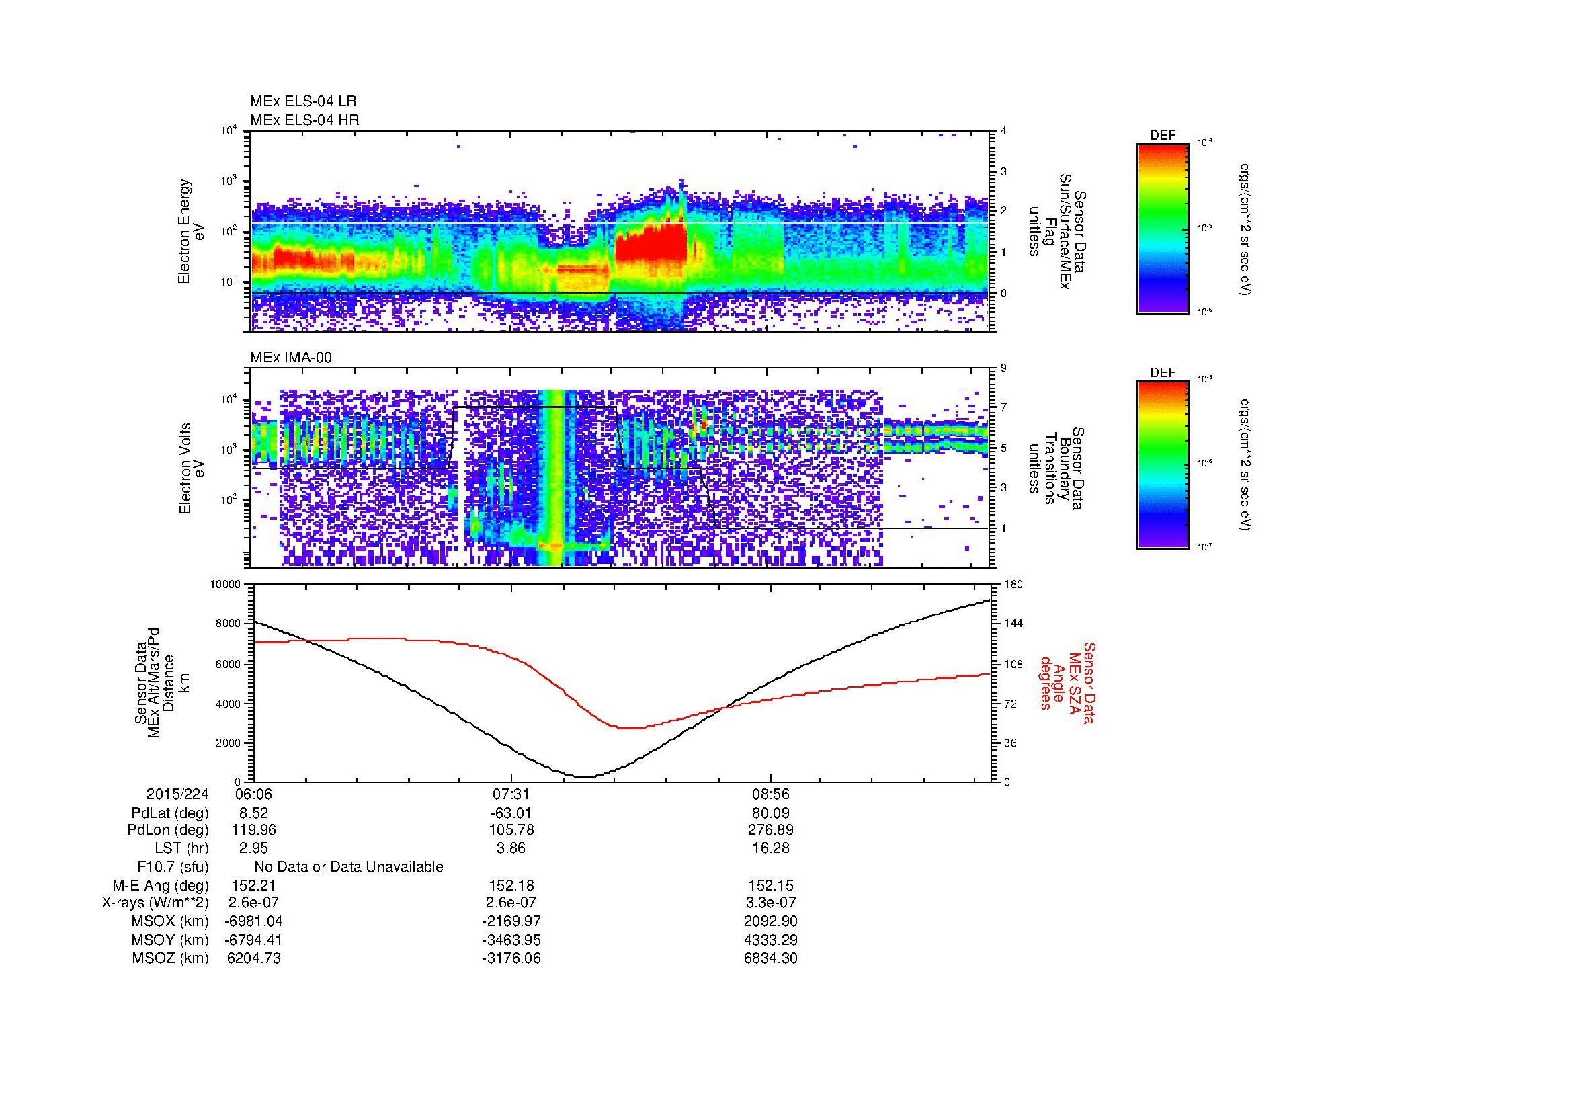The height and width of the screenshot is (1111, 1572).
Task: Click the 'M-E Ang (deg)' row label
Action: (161, 886)
